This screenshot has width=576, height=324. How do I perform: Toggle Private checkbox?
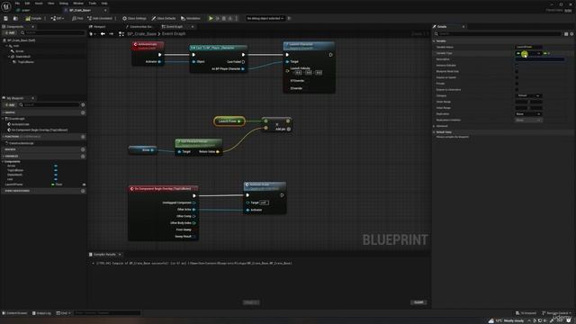(517, 84)
